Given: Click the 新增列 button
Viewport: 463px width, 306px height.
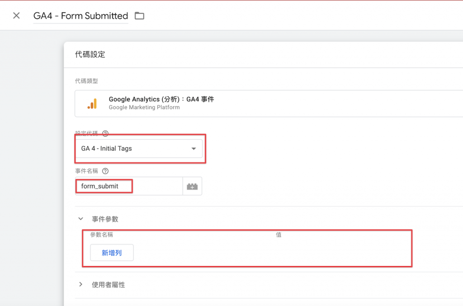Looking at the screenshot, I should (x=112, y=253).
